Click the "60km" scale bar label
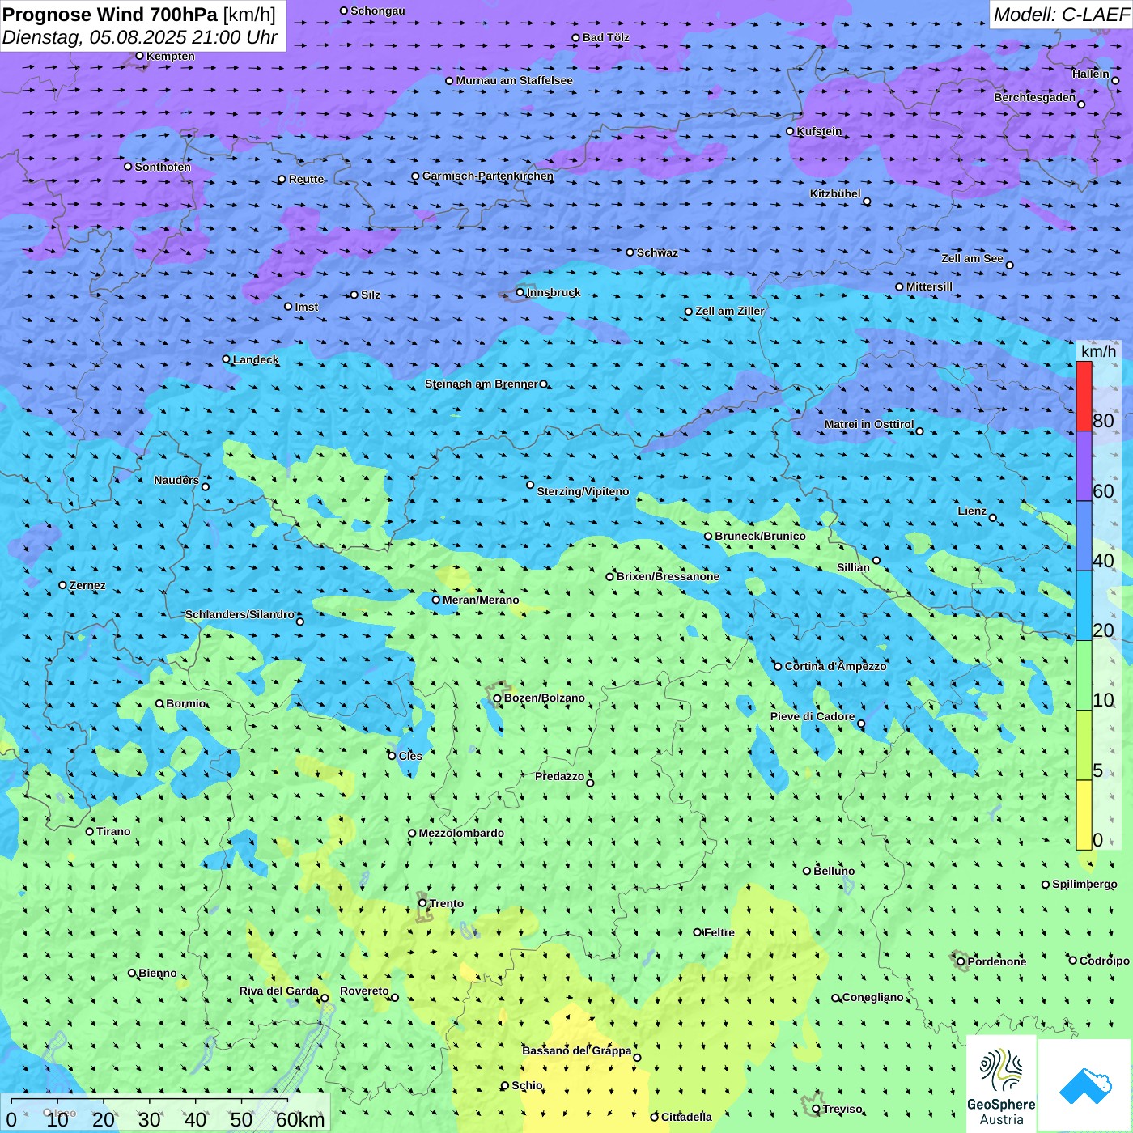1133x1133 pixels. (x=300, y=1119)
